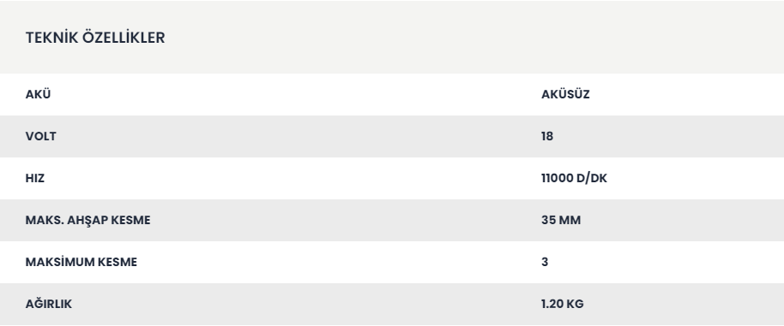Image resolution: width=784 pixels, height=326 pixels.
Task: Click the 1.20 KG weight value
Action: 562,304
